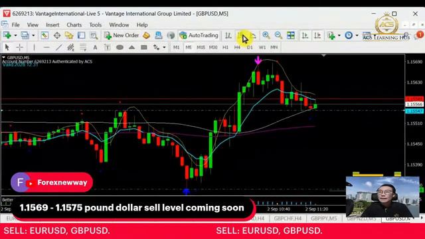Image resolution: width=425 pixels, height=239 pixels.
Task: Select the Triangle shape tool
Action: coord(131,47)
